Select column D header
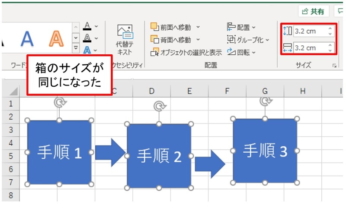Screen dimensions: 346x204 point(152,91)
